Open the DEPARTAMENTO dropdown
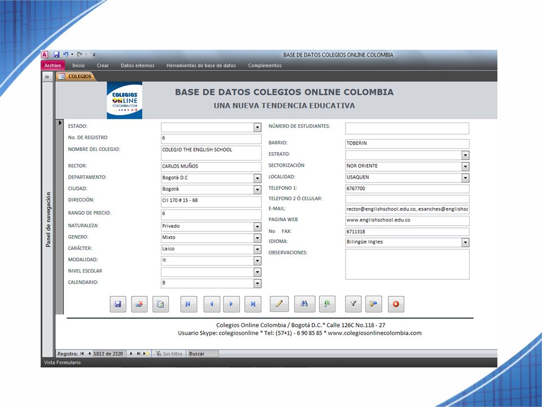The image size is (542, 407). [257, 178]
